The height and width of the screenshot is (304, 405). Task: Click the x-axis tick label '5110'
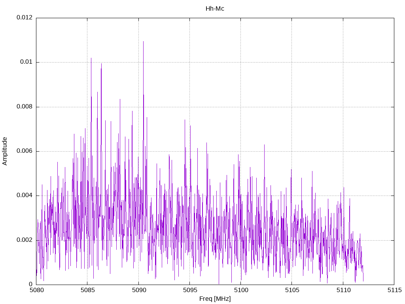click(343, 290)
